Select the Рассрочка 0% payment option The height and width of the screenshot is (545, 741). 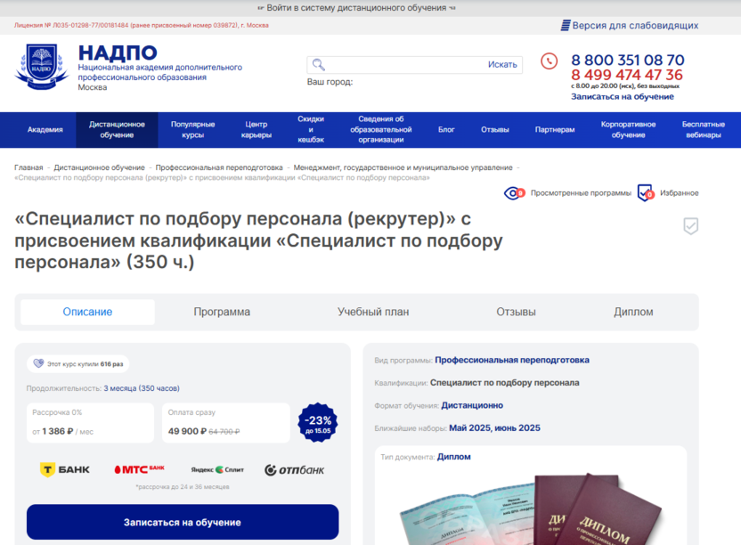coord(90,423)
